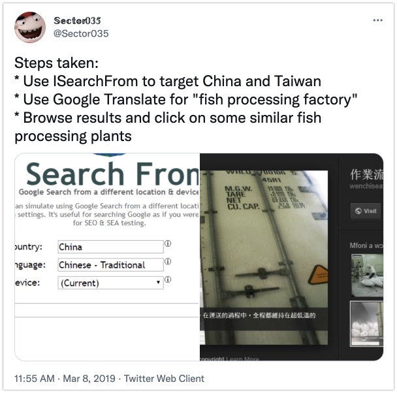Click the Twitter Web Client source link
The width and height of the screenshot is (397, 393).
click(x=164, y=379)
